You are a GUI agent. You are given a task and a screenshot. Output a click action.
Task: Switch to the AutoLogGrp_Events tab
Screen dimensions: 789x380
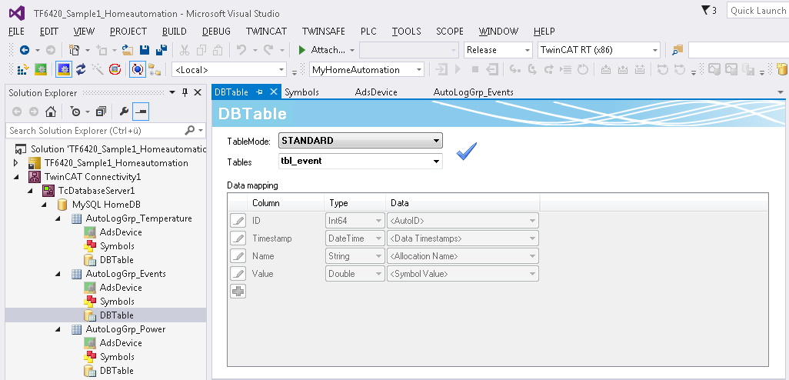pyautogui.click(x=473, y=92)
